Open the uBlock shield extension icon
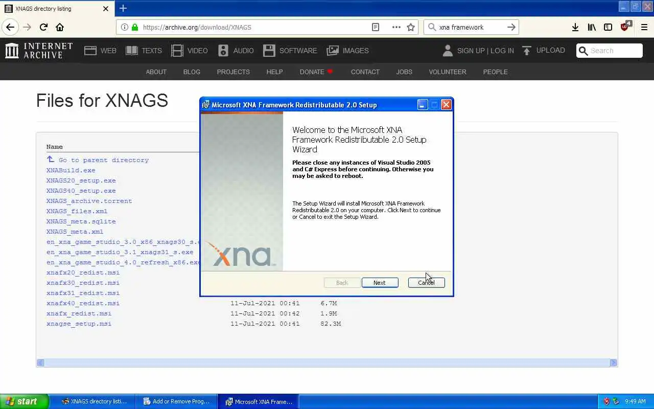Image resolution: width=654 pixels, height=409 pixels. point(625,27)
